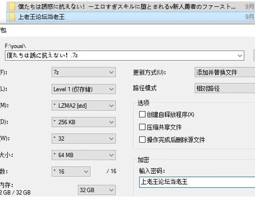Click the 更新方式(U): label
This screenshot has width=255, height=197.
click(x=150, y=72)
